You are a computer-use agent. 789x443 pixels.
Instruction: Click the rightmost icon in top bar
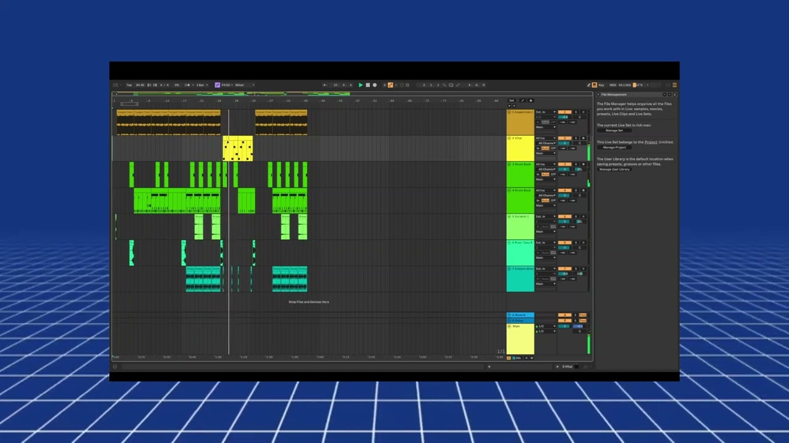(x=674, y=85)
